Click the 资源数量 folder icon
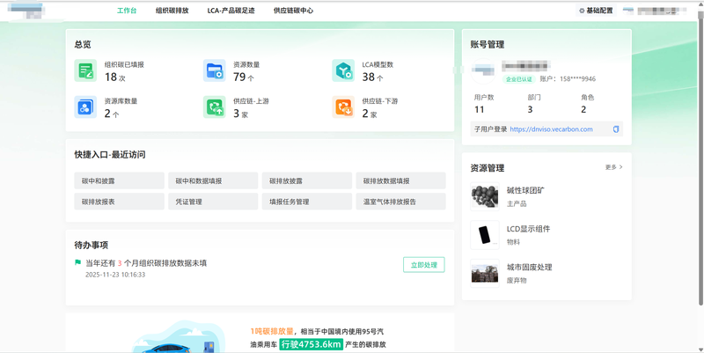Screen dimensions: 704x353 [x=214, y=71]
